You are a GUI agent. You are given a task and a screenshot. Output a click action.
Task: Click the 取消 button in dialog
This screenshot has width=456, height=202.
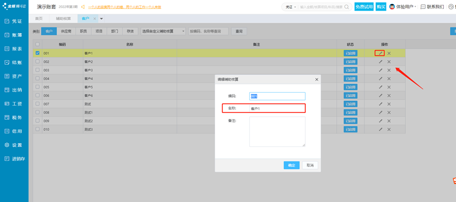pos(310,165)
